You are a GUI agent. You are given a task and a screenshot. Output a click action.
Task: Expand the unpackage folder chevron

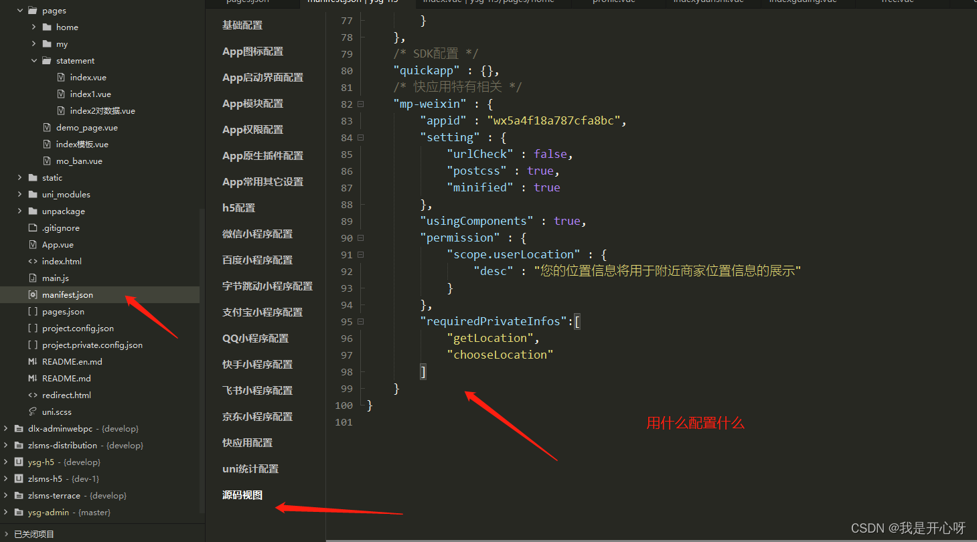tap(20, 211)
